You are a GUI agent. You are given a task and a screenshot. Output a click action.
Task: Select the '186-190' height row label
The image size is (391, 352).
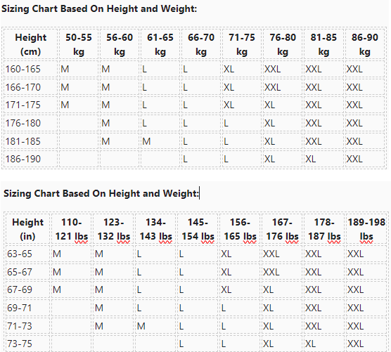click(x=23, y=159)
